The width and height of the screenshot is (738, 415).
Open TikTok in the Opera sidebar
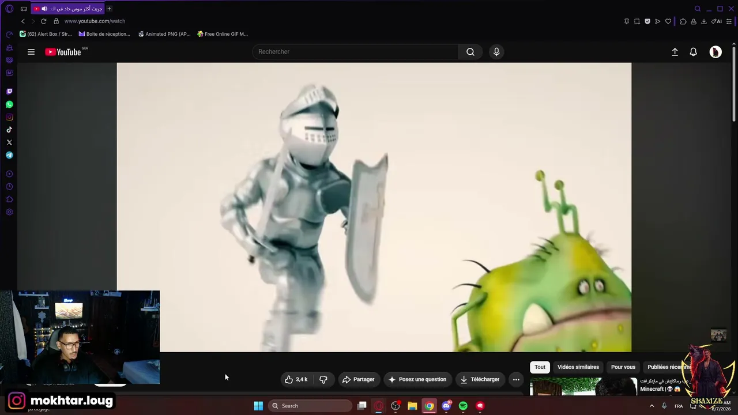point(9,130)
